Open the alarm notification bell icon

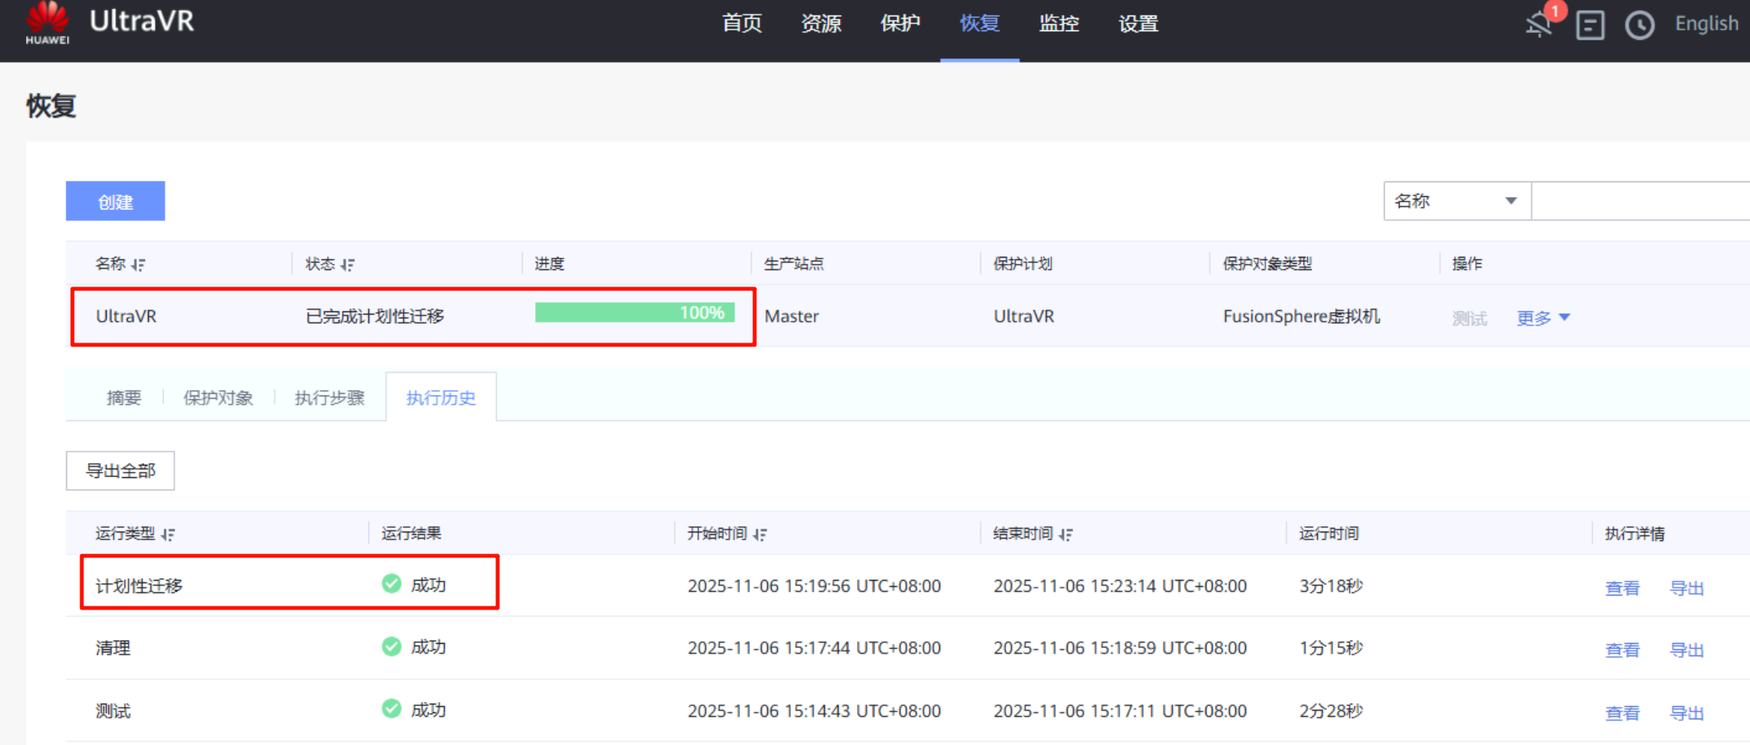click(x=1539, y=24)
